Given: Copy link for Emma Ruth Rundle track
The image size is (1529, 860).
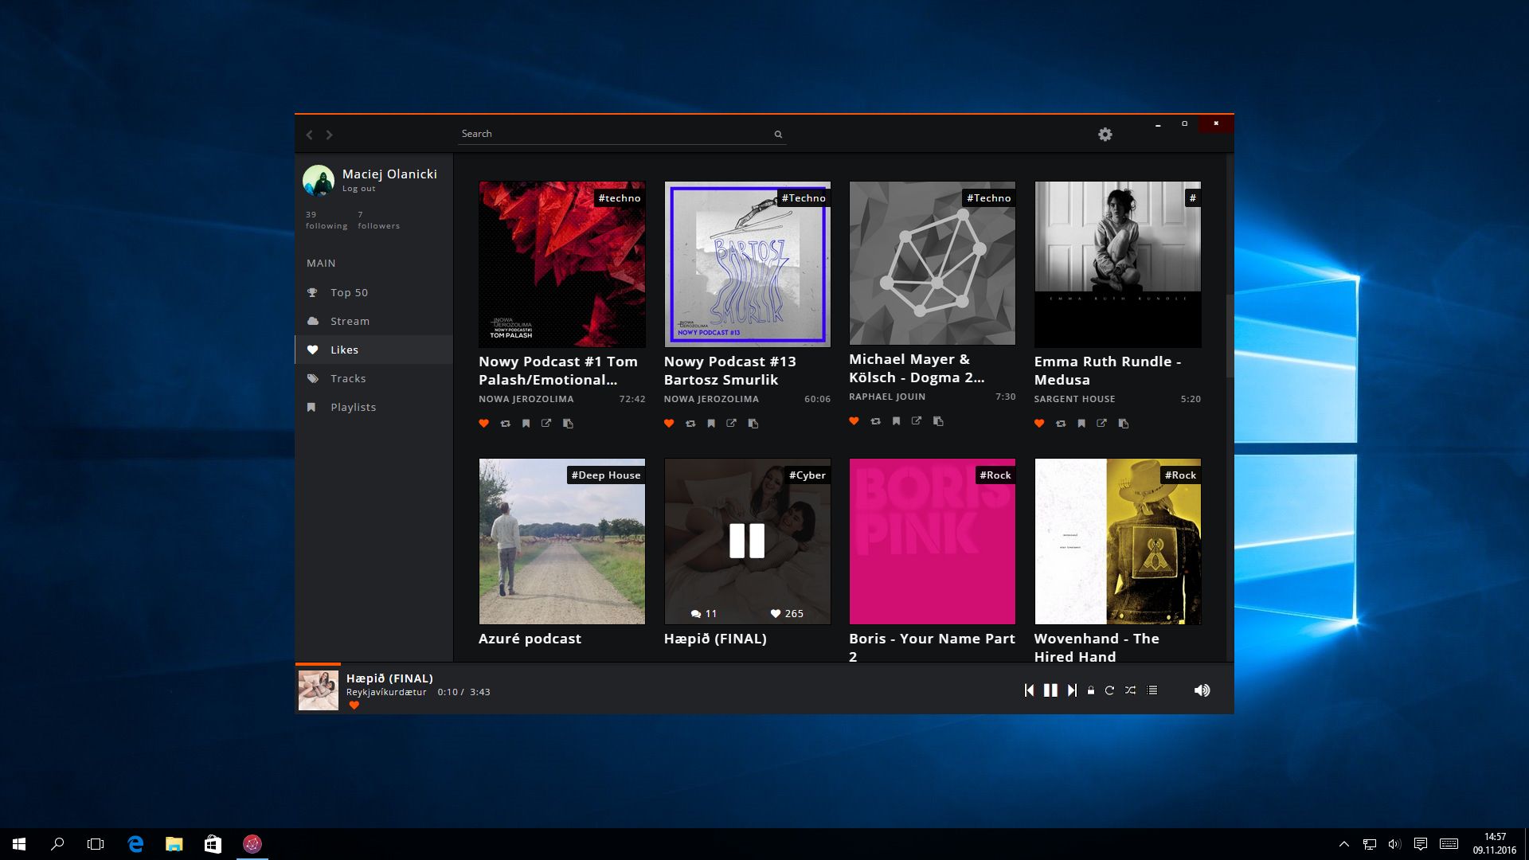Looking at the screenshot, I should 1123,424.
